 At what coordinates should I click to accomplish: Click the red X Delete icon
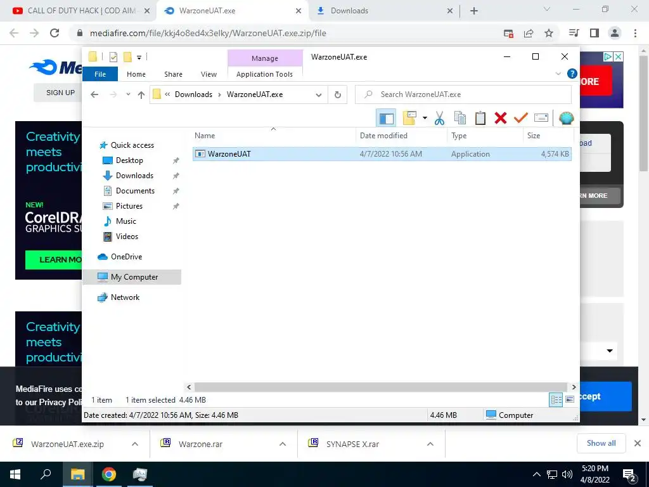click(x=501, y=118)
